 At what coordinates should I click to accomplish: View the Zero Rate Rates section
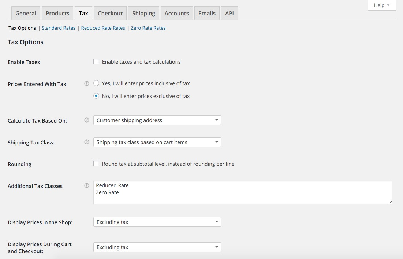pyautogui.click(x=148, y=28)
